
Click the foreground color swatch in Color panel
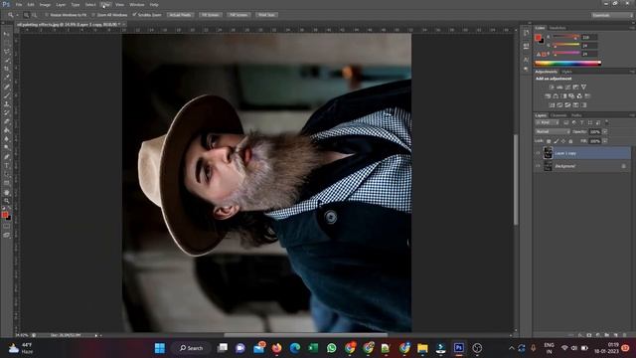click(538, 38)
